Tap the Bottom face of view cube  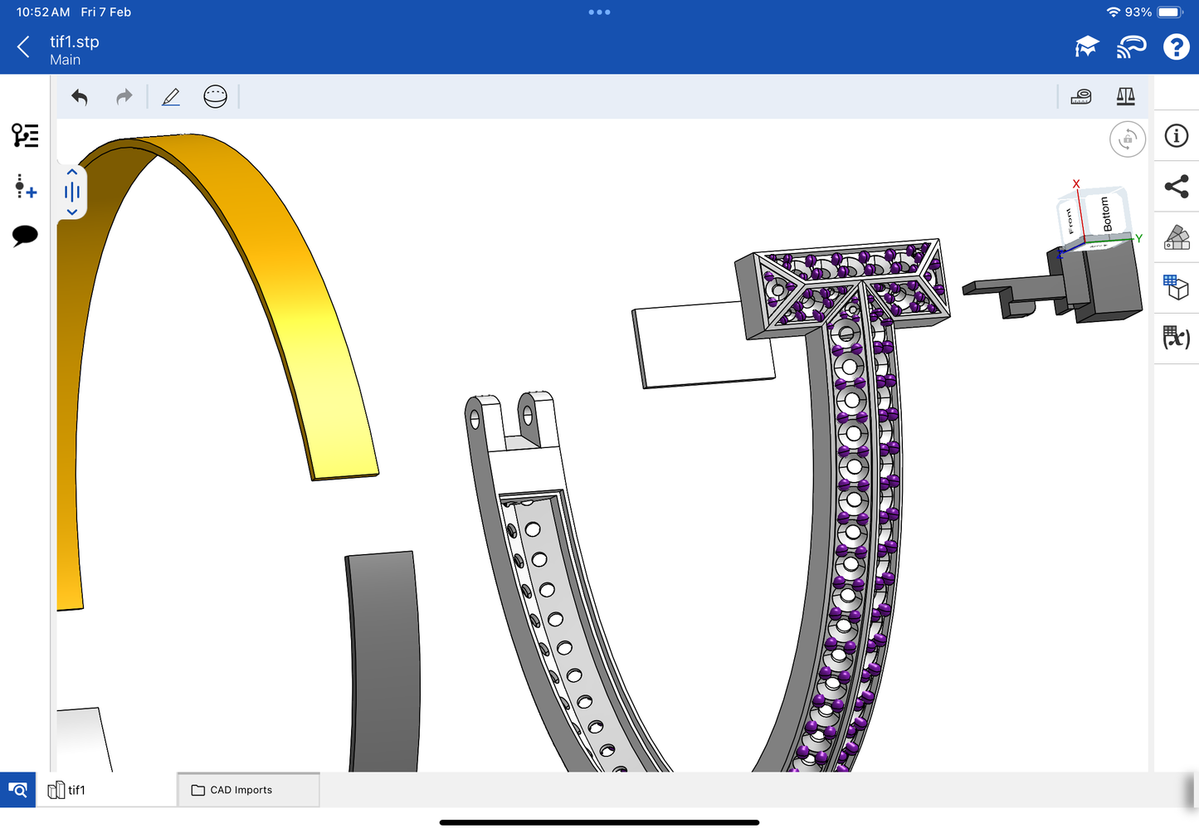pos(1105,214)
